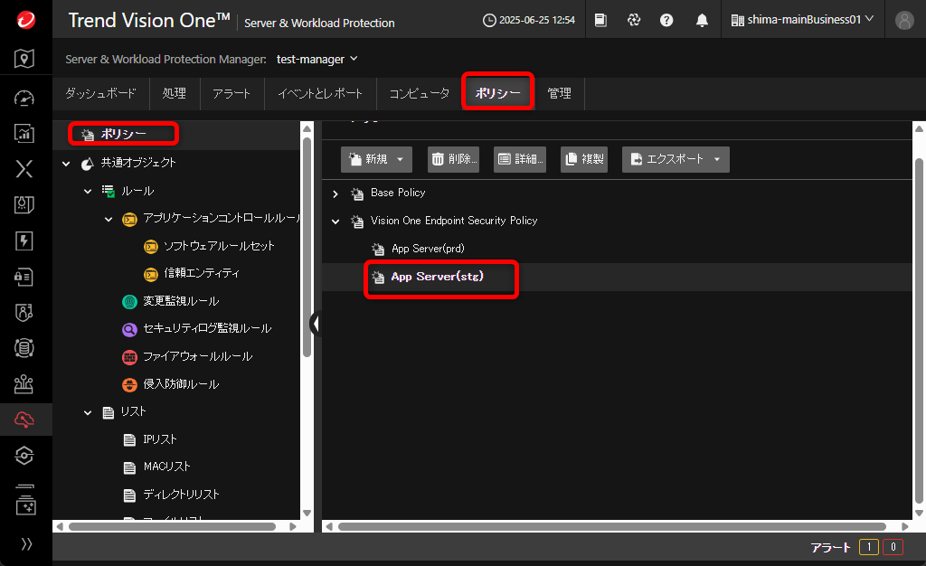
Task: Open the red cloud security sidebar icon
Action: tap(24, 420)
